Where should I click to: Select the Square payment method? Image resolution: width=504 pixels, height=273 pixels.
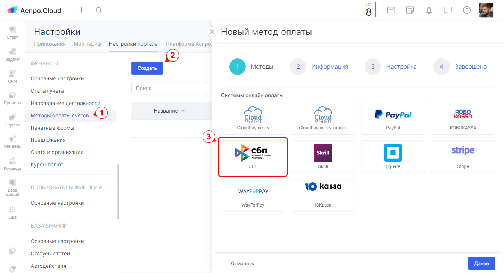click(393, 157)
